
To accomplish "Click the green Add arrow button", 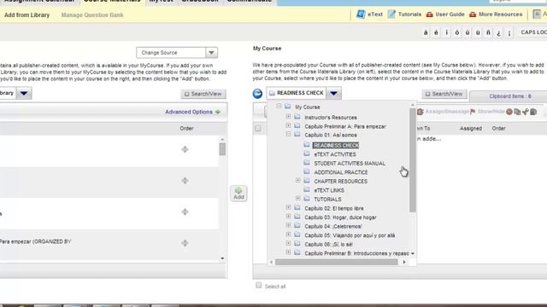I will pos(238,194).
